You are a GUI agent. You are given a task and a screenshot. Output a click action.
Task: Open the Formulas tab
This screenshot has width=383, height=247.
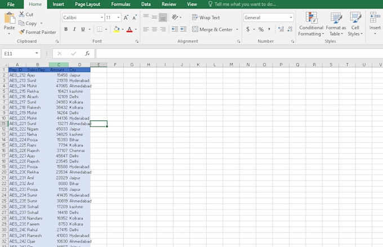pyautogui.click(x=121, y=4)
